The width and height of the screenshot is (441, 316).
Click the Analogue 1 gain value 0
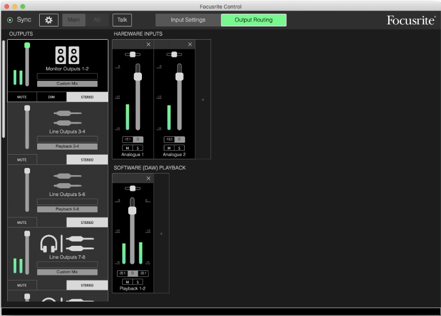(x=138, y=139)
